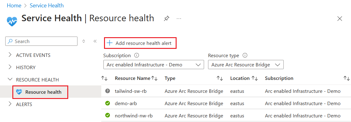Toggle expand/collapse all menu groups icon
This screenshot has width=351, height=122.
coord(84,41)
